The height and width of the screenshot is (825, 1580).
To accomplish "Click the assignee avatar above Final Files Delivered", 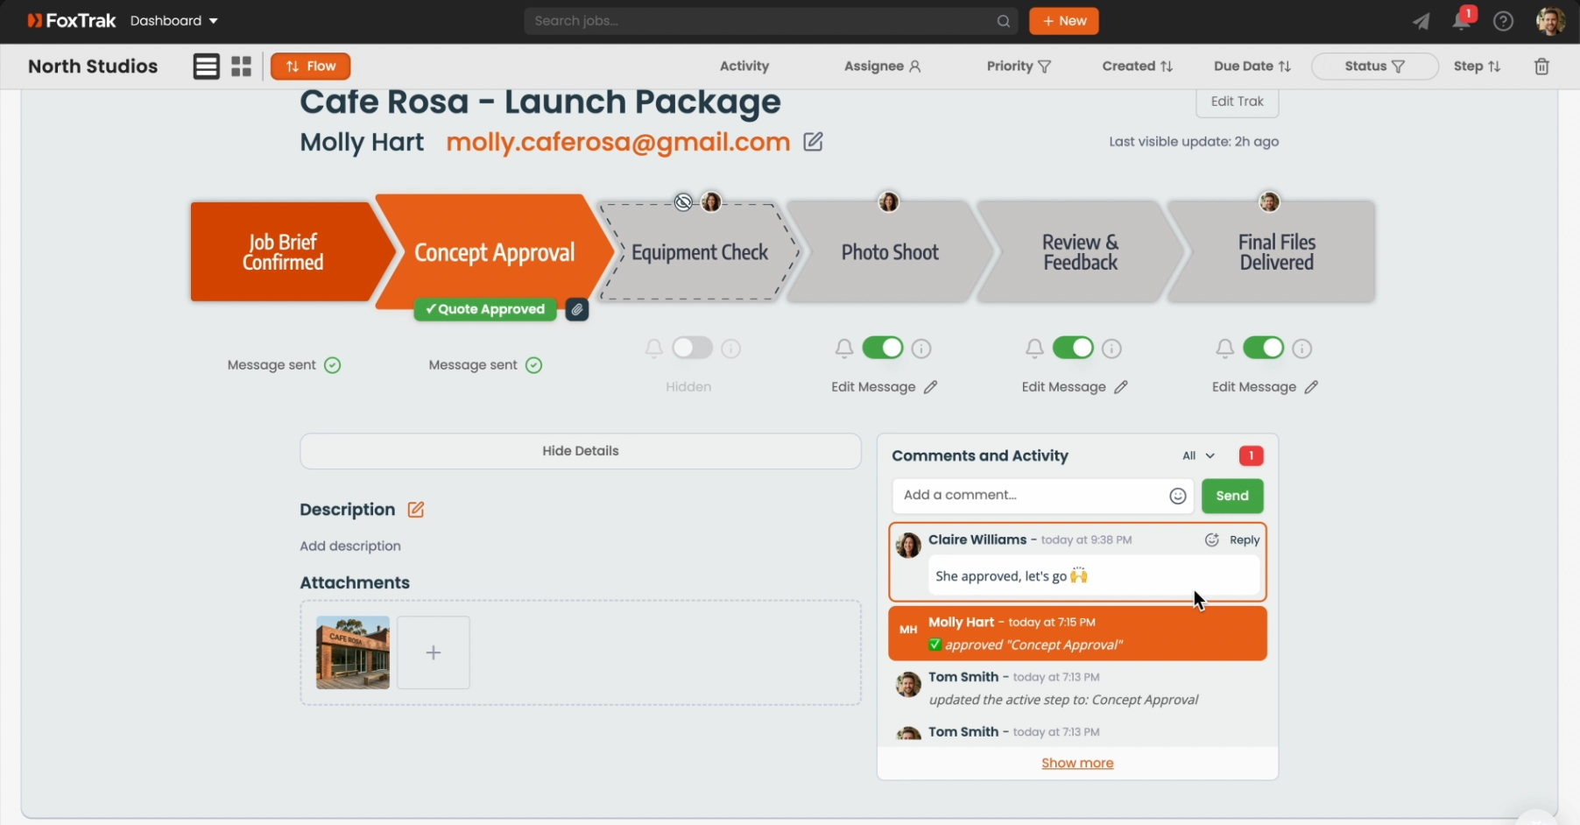I will point(1269,202).
